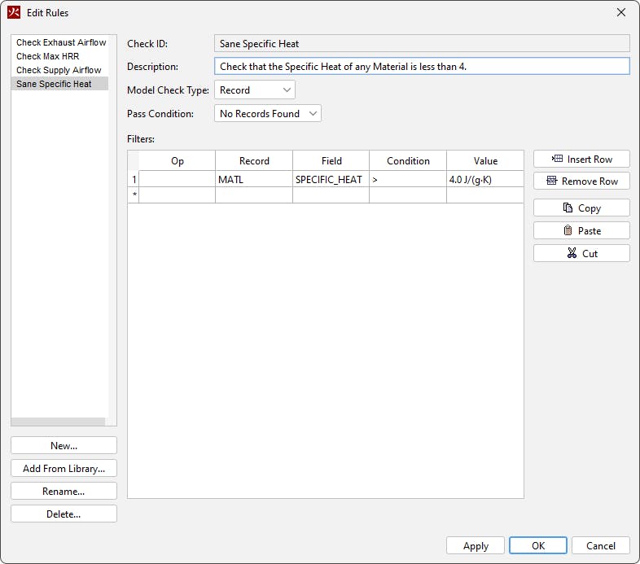Select the Check Exhaust Airflow rule
This screenshot has width=640, height=564.
coord(61,42)
